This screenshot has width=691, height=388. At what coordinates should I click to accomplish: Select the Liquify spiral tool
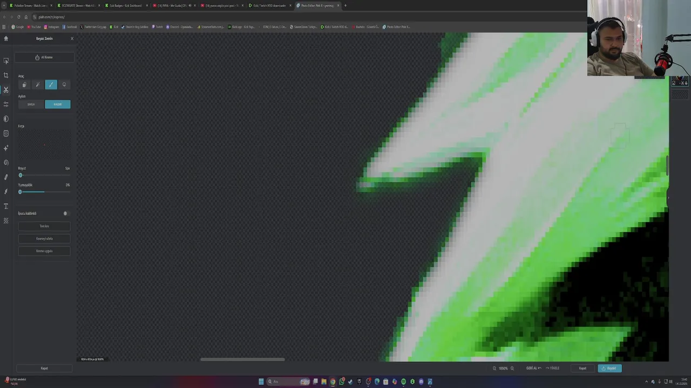pyautogui.click(x=6, y=162)
